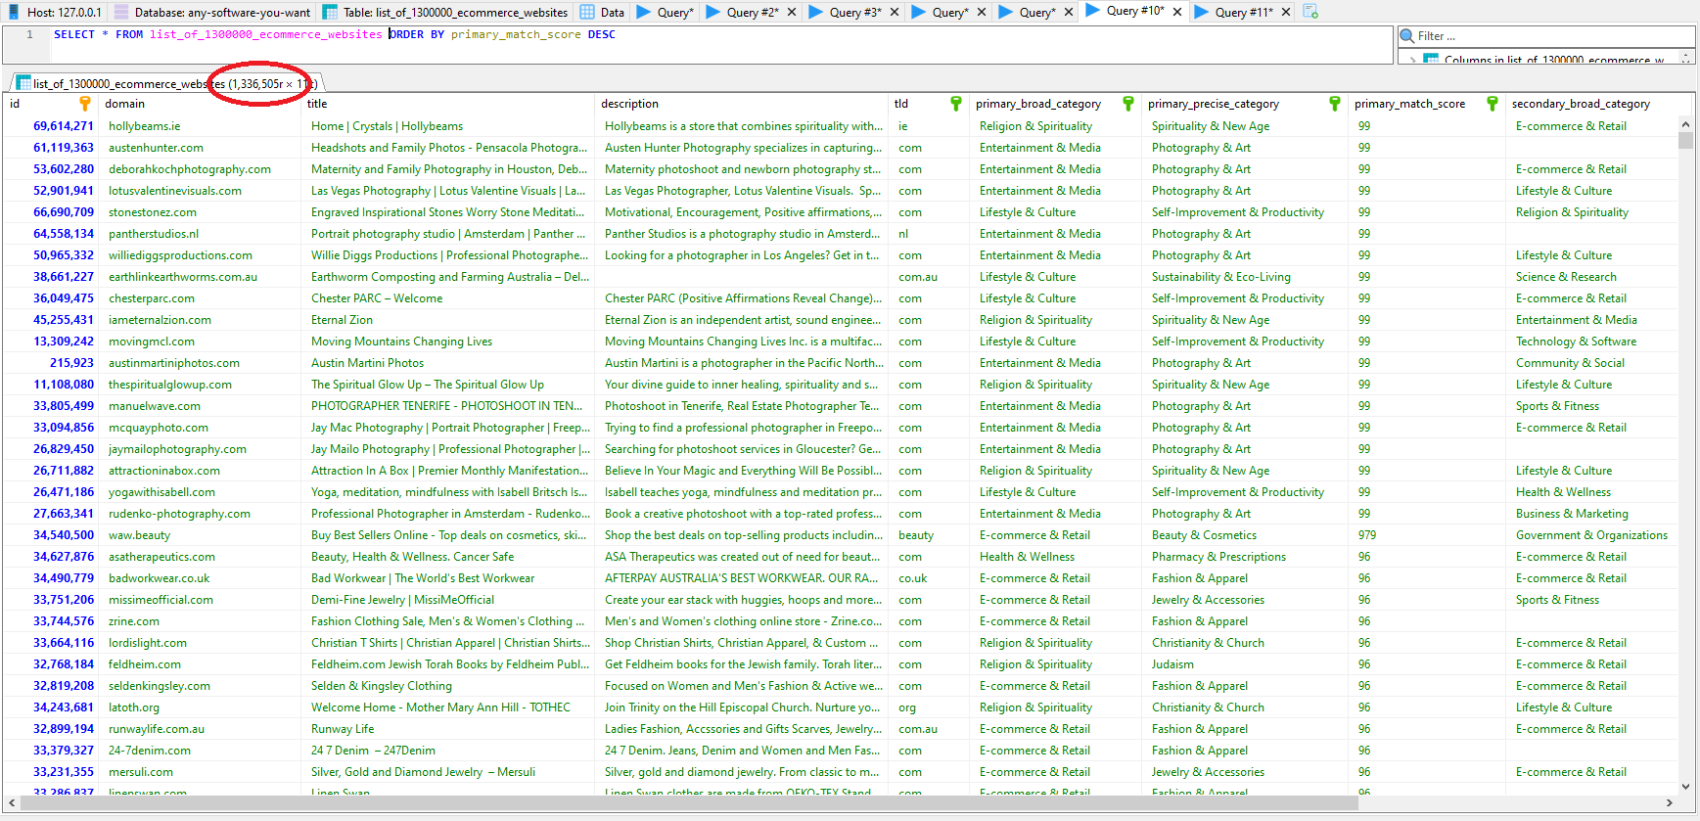
Task: Click the vertical scrollbar up arrow
Action: (1685, 124)
